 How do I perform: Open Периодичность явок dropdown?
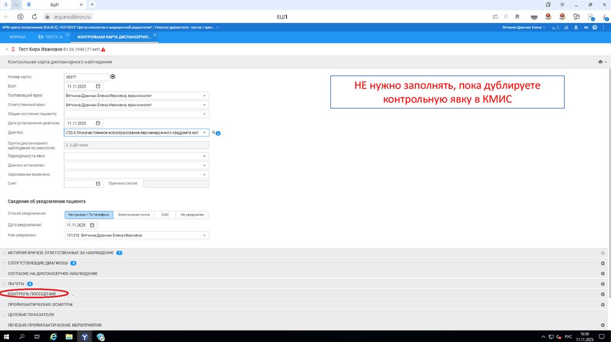click(204, 157)
